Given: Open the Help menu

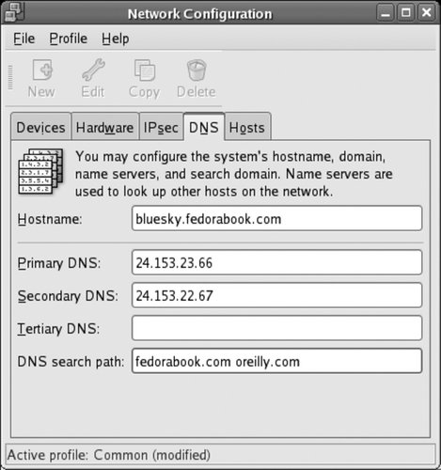Looking at the screenshot, I should tap(116, 39).
